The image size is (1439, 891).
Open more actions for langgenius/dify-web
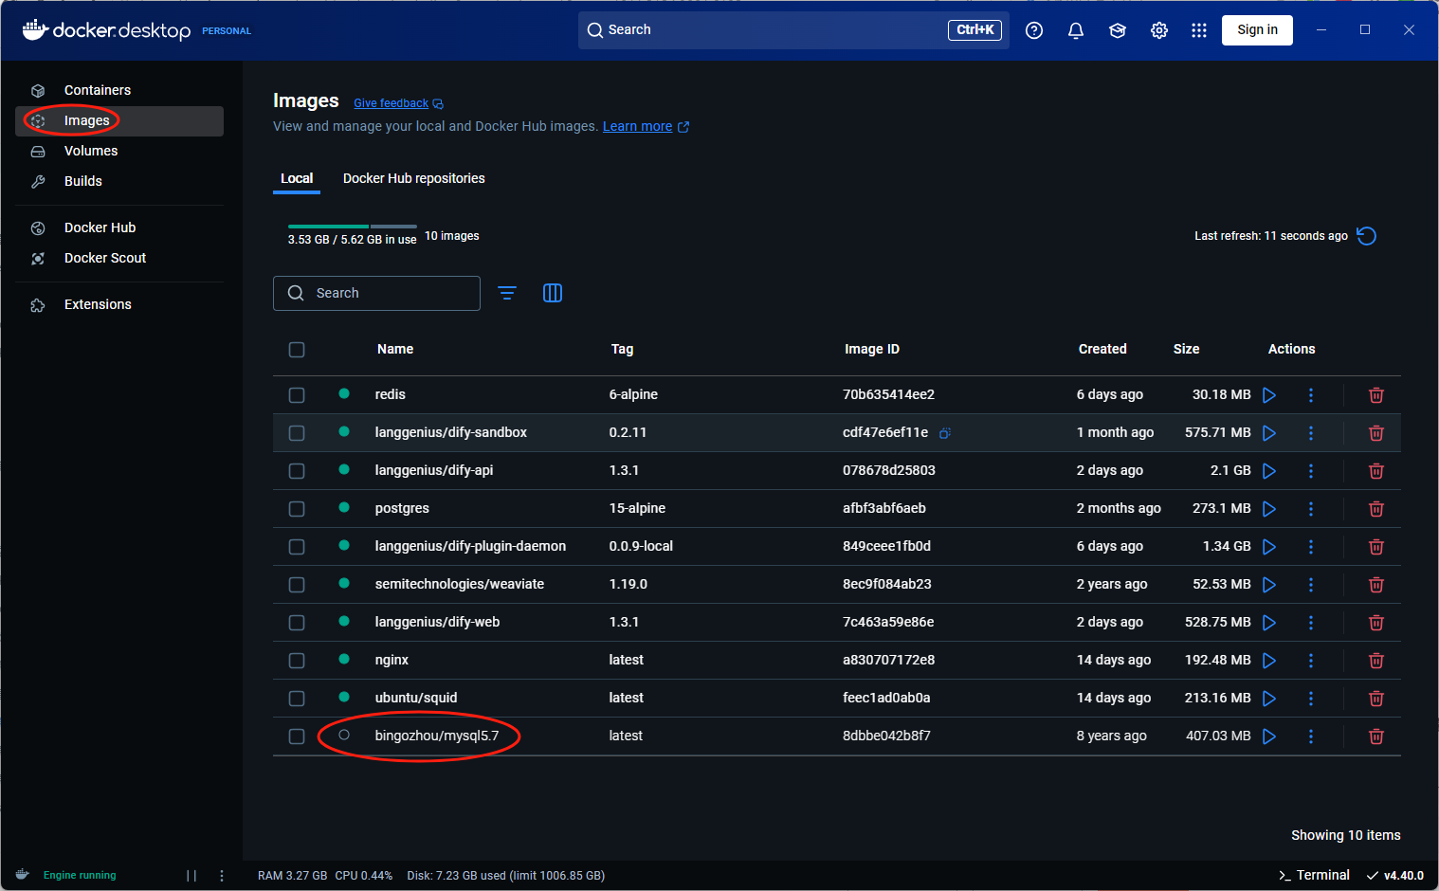pyautogui.click(x=1311, y=623)
